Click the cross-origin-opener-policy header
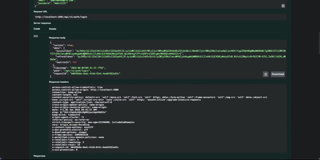Screen dimensions: 320x160 tap(78, 105)
